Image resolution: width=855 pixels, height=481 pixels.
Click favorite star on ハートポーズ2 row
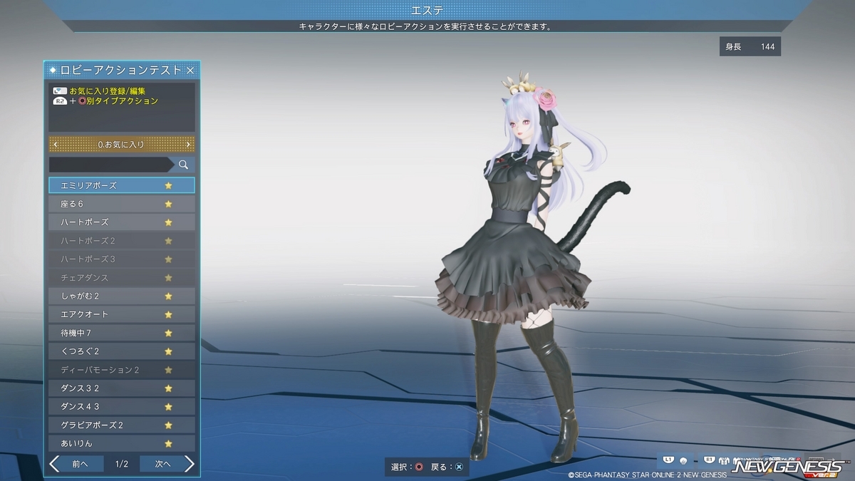click(x=168, y=241)
